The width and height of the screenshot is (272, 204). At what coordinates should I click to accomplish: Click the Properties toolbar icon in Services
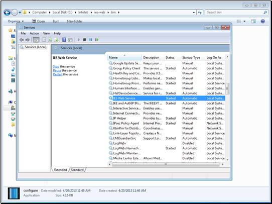pos(44,40)
